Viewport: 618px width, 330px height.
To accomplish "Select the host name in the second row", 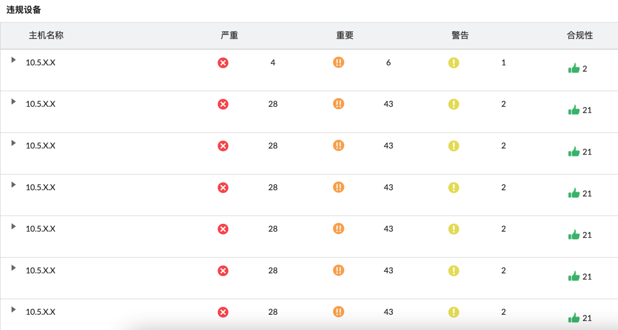I will point(40,104).
